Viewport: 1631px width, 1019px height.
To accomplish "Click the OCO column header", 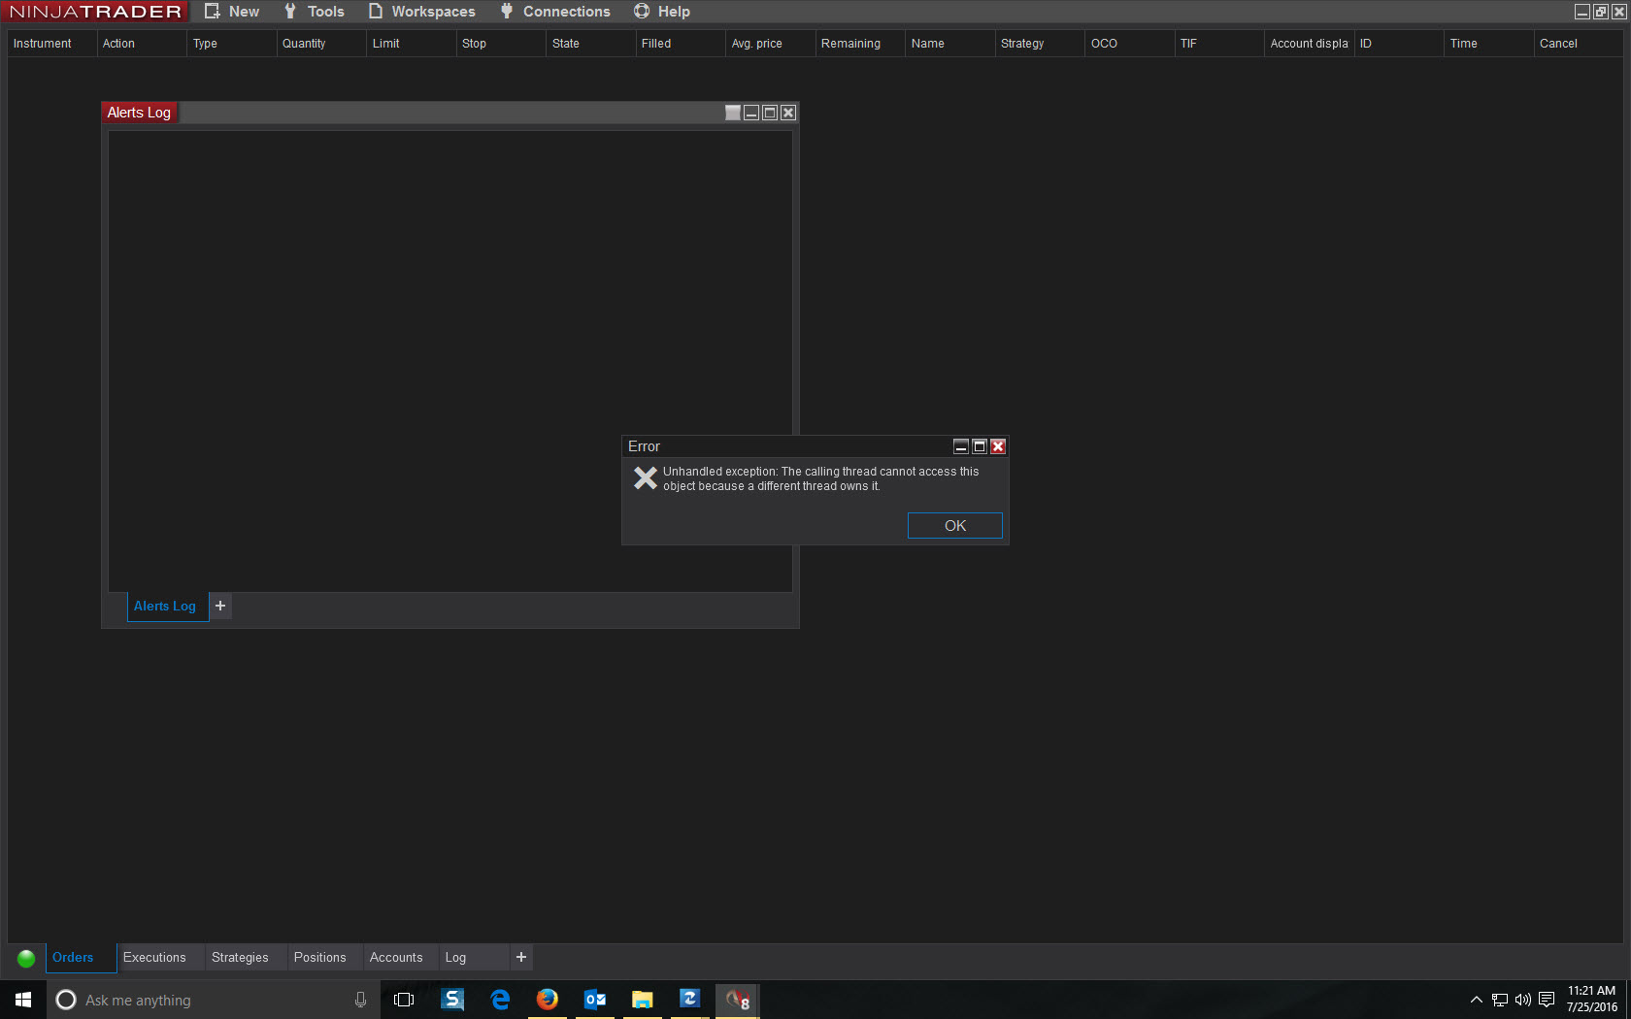I will [x=1129, y=44].
